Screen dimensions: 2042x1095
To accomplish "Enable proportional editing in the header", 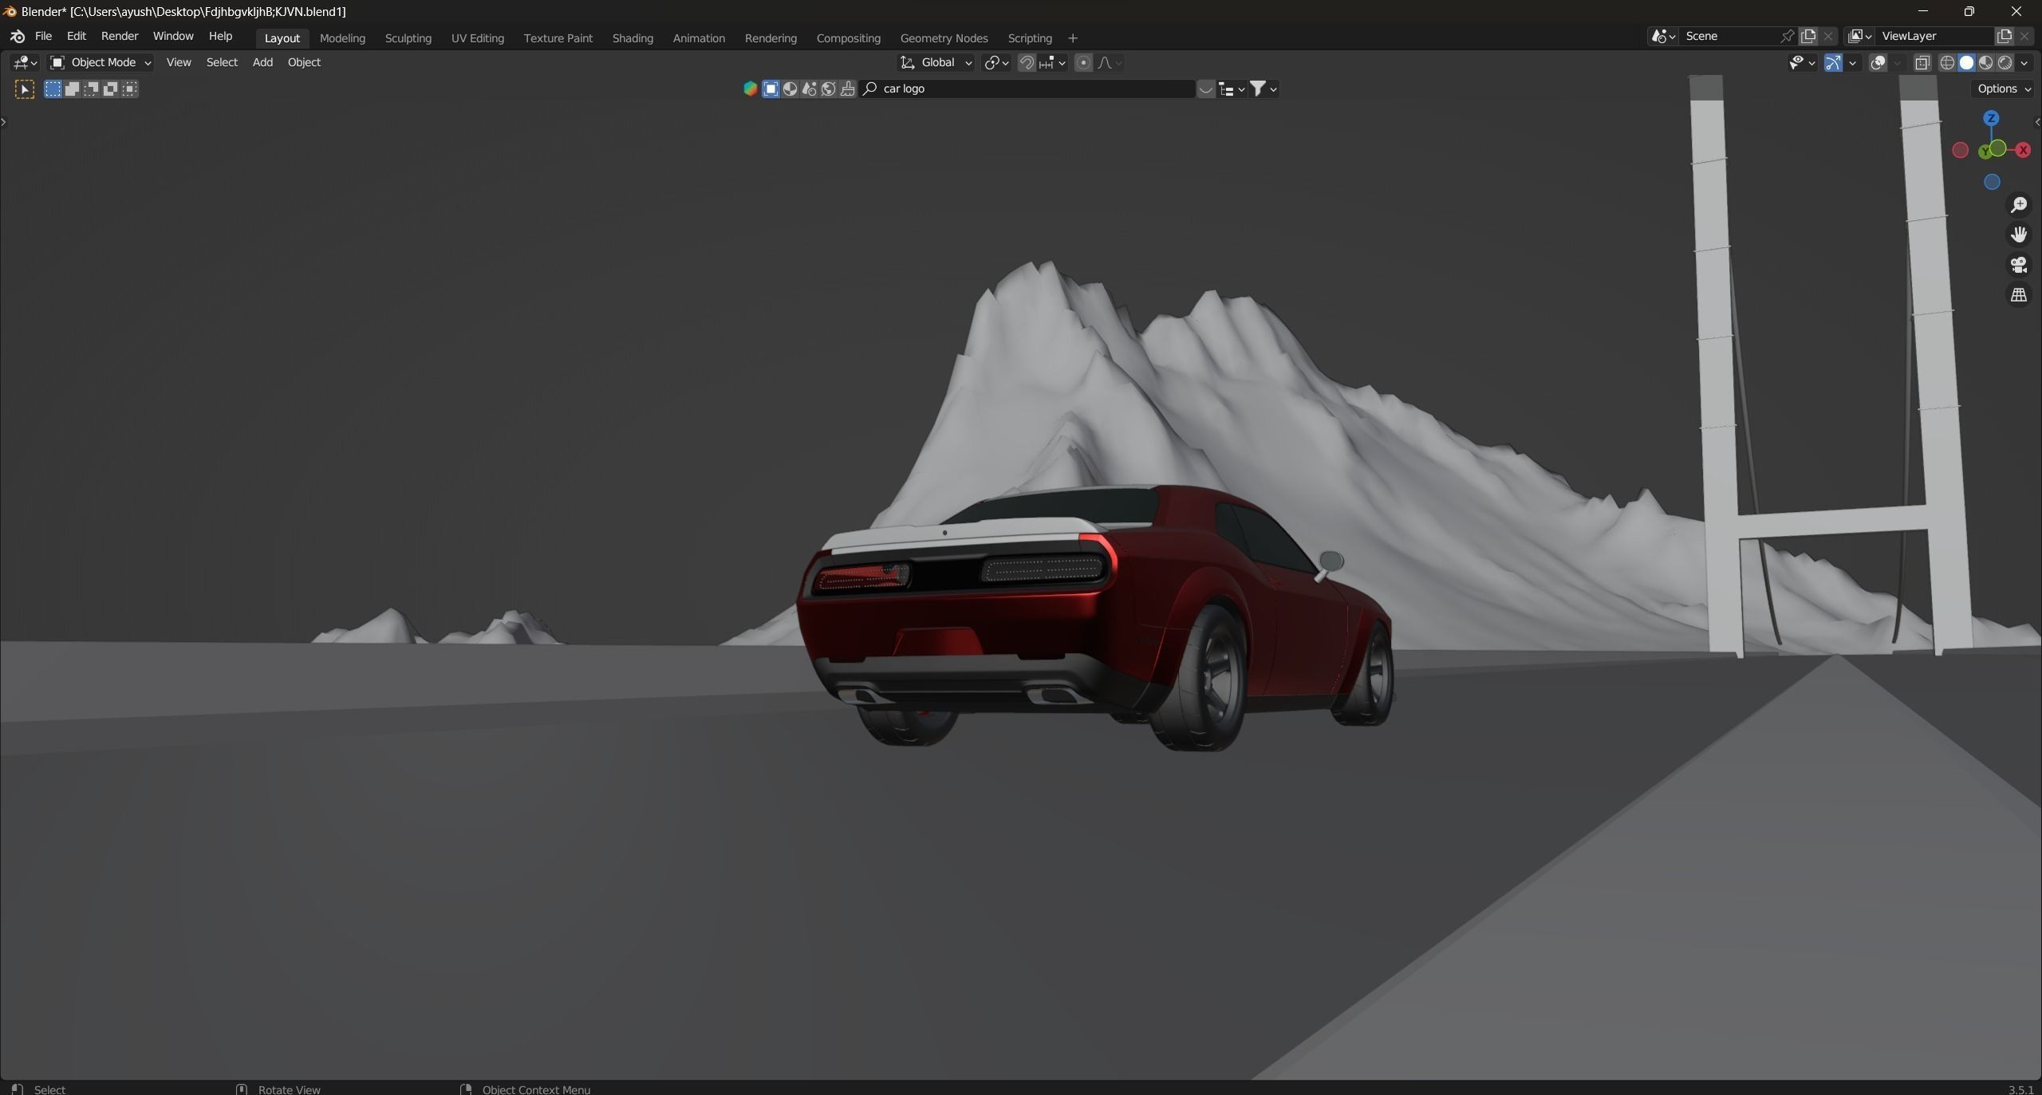I will 1084,62.
